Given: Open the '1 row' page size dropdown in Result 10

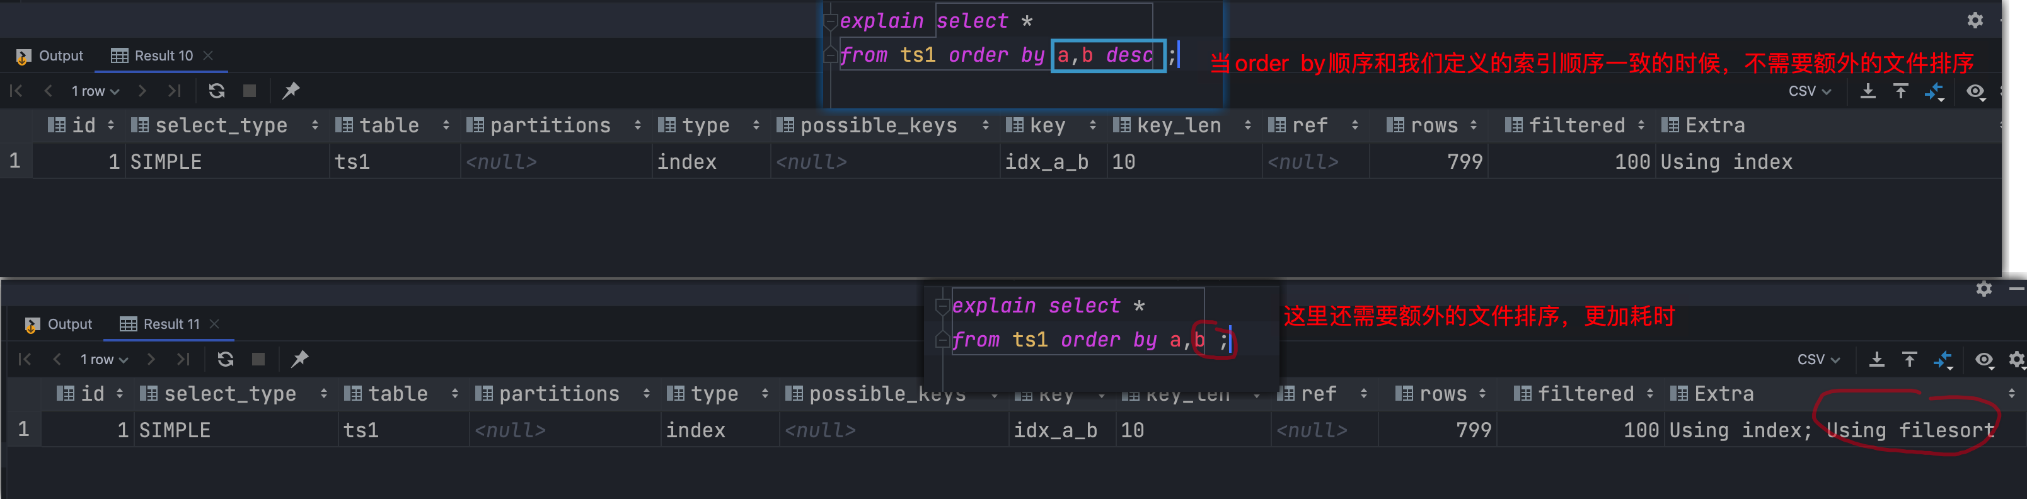Looking at the screenshot, I should click(x=95, y=91).
